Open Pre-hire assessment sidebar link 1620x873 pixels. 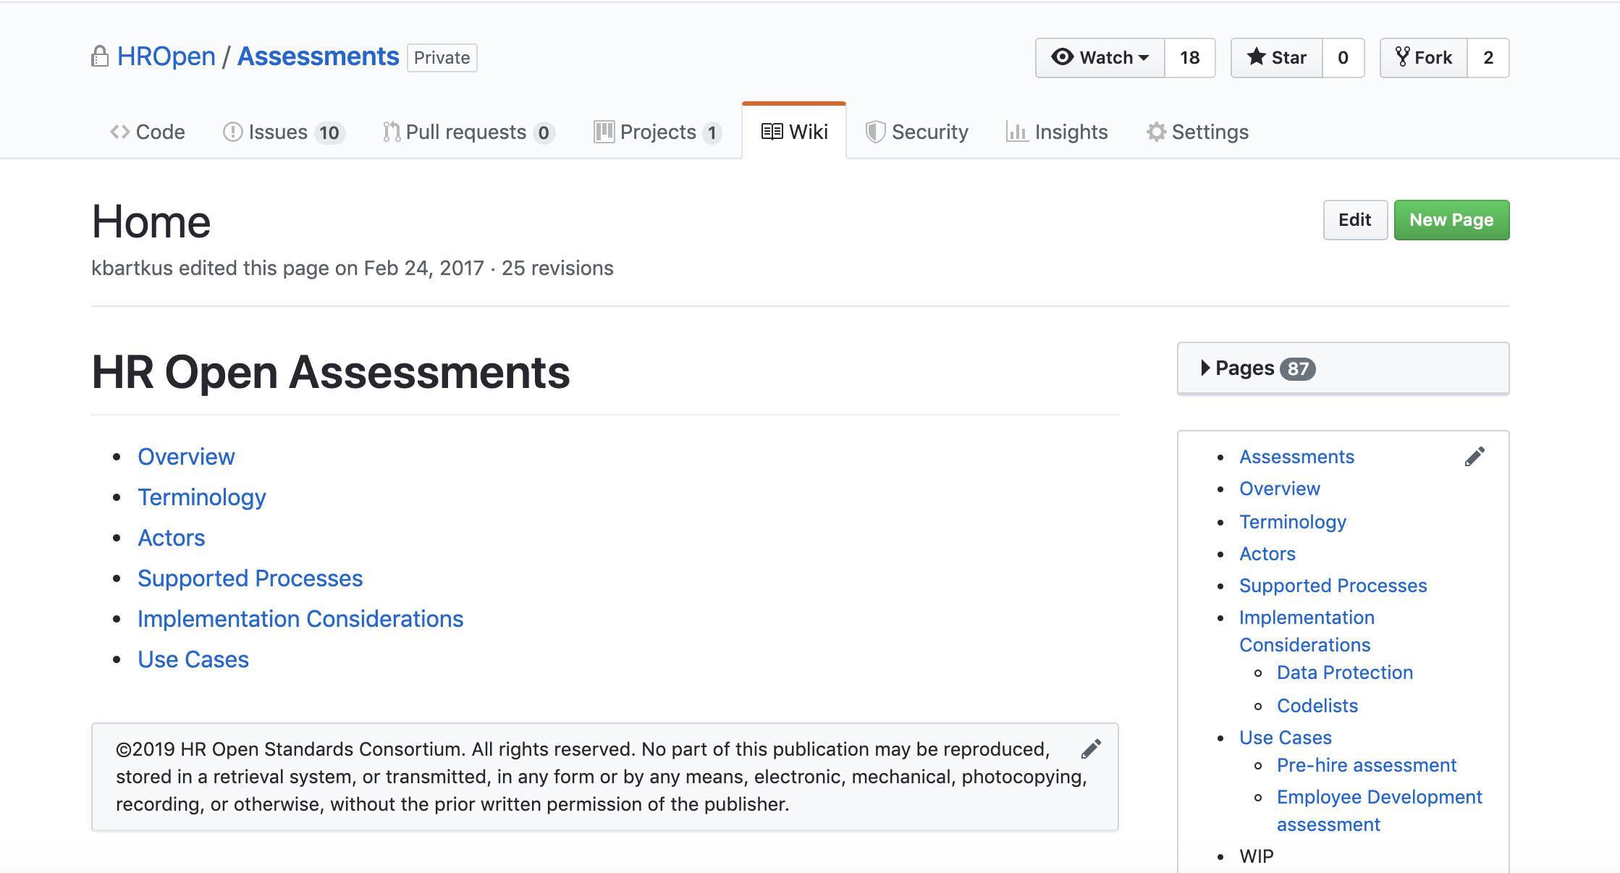point(1367,765)
